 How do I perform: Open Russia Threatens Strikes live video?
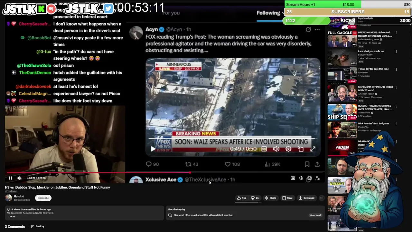(x=374, y=107)
